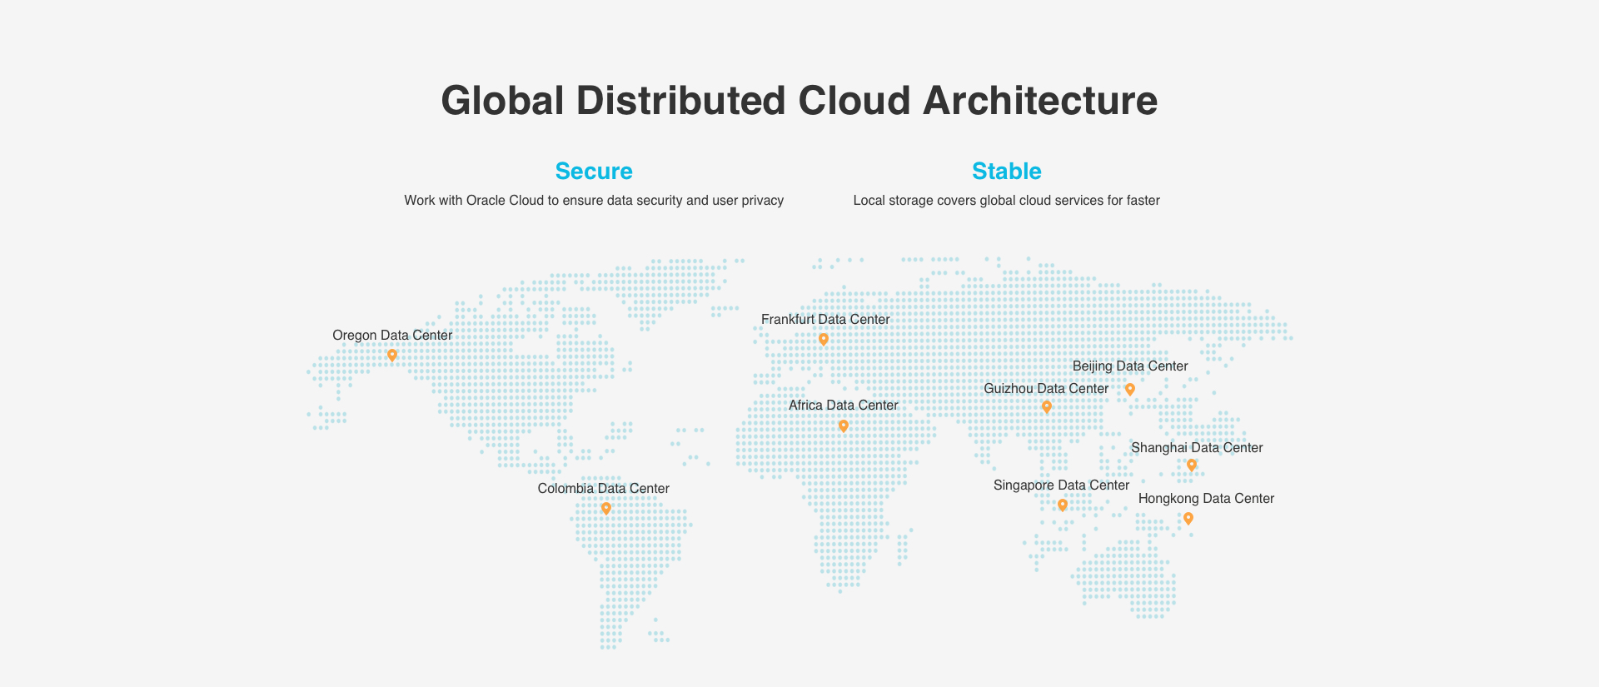Click the Frankfurt Data Center label text

825,320
